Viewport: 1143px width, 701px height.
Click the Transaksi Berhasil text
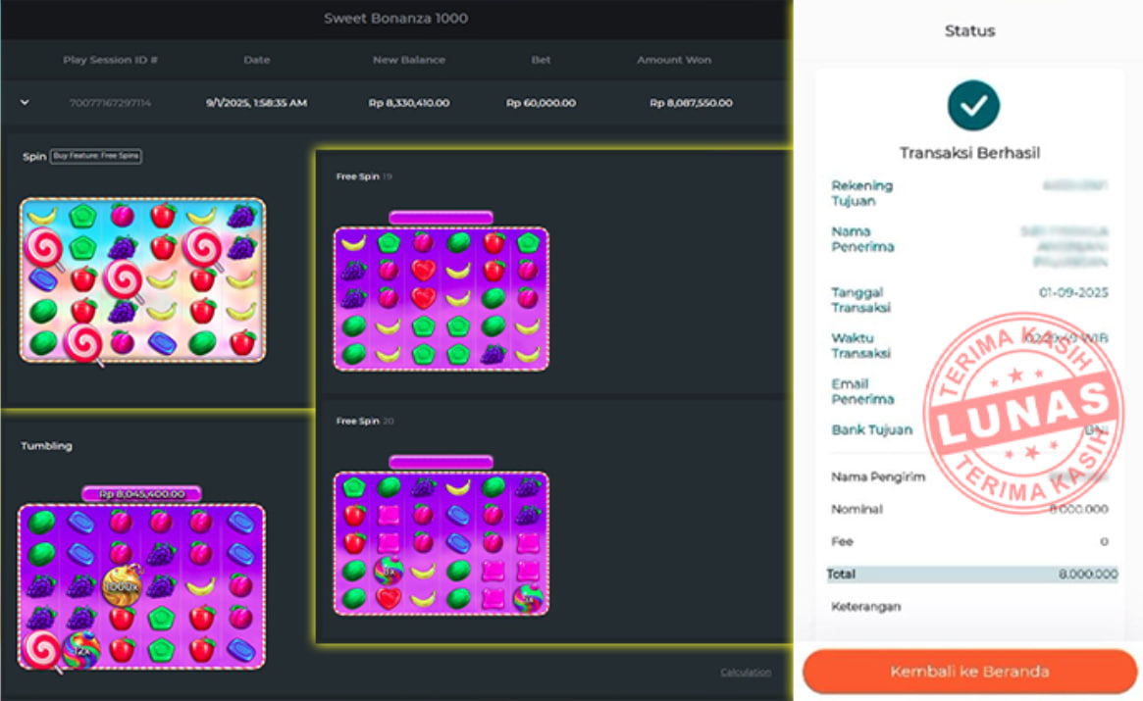[969, 153]
